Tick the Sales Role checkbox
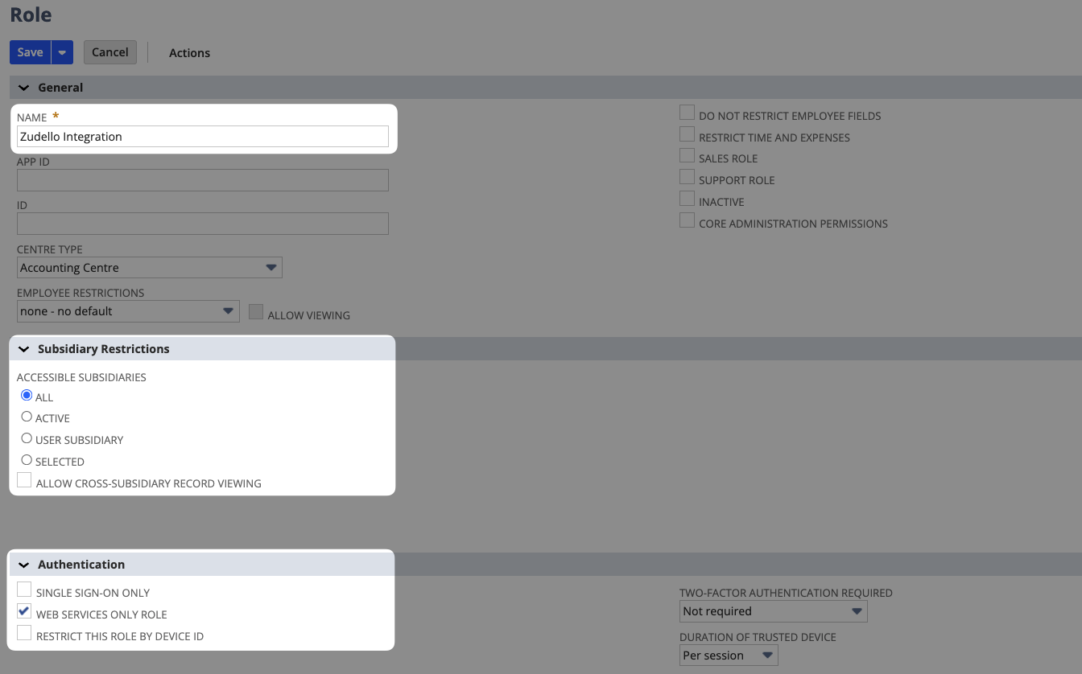 687,155
